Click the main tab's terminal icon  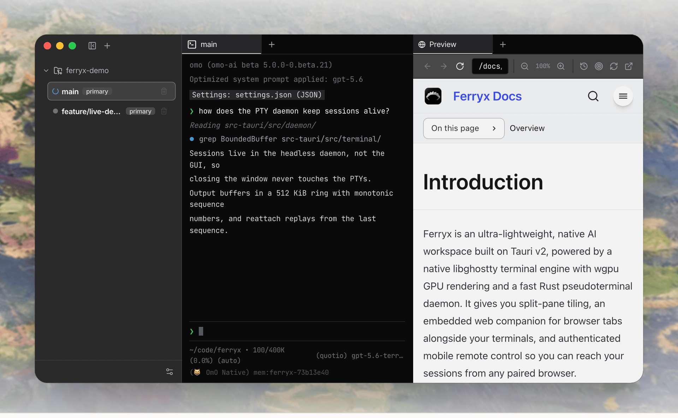192,44
